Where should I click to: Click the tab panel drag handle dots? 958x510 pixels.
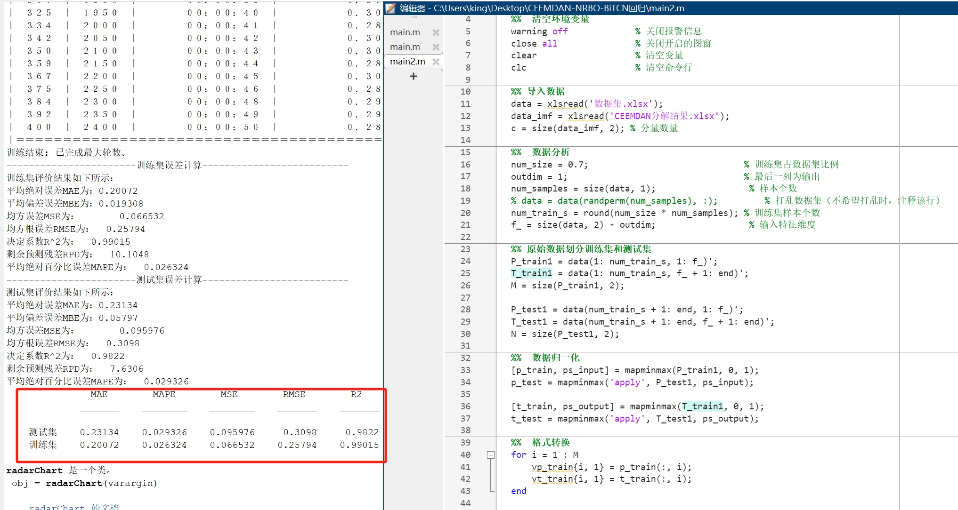[413, 18]
